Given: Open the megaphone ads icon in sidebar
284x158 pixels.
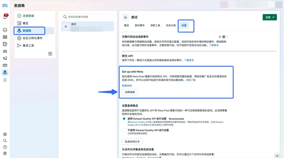Looking at the screenshot, I should point(5,58).
